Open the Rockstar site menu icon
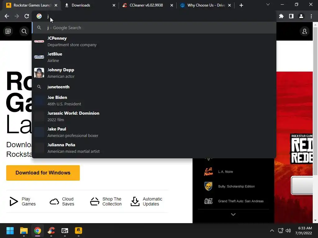Viewport: 318px width, 238px height. pos(8,31)
